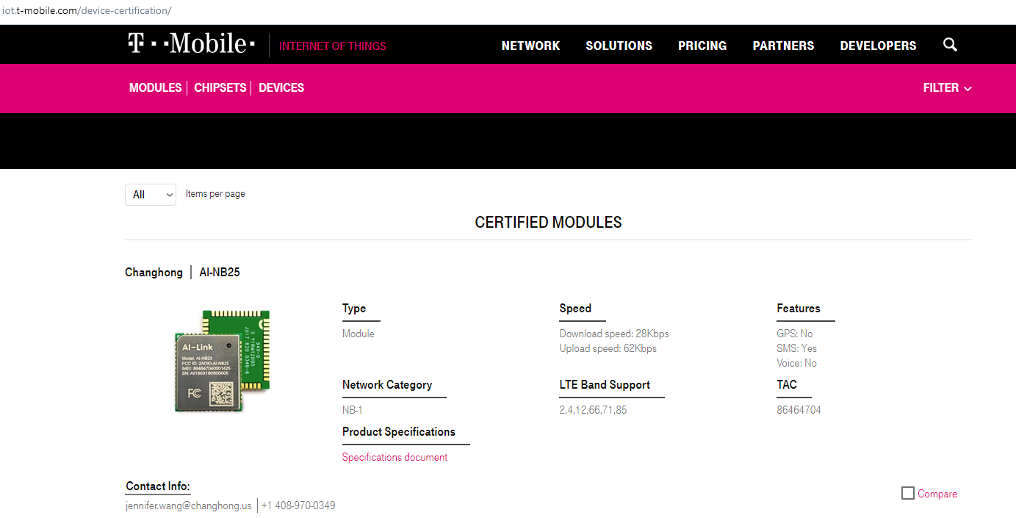Screen dimensions: 1016x518
Task: Click the Upload speed: 62Kbps text
Action: (x=608, y=348)
